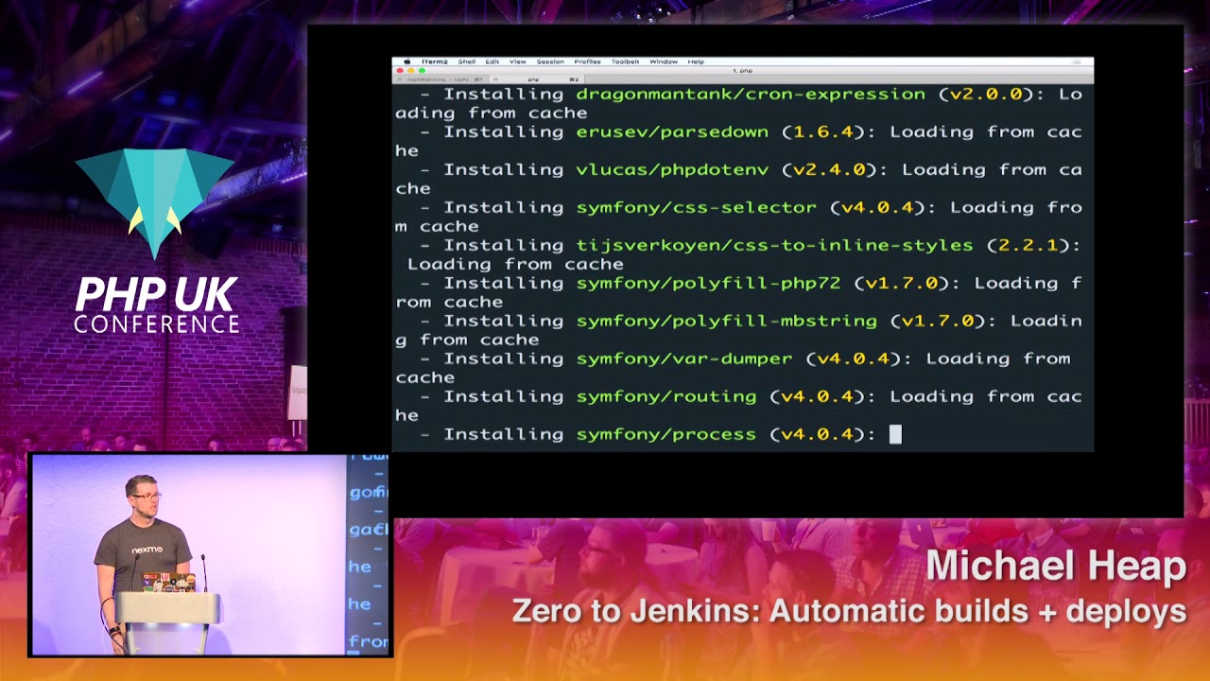This screenshot has height=681, width=1210.
Task: Open the Apple menu
Action: (406, 61)
